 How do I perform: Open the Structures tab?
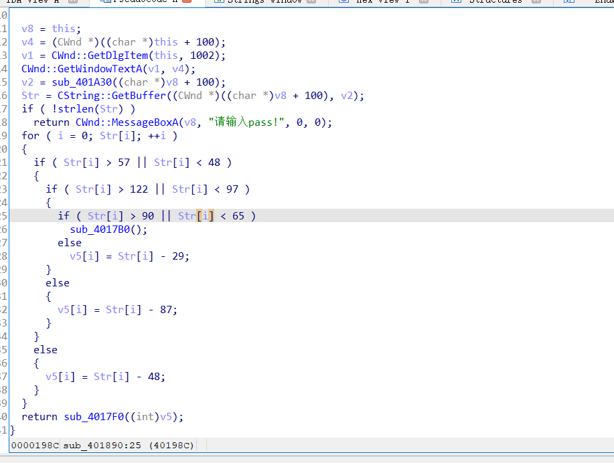(x=495, y=1)
